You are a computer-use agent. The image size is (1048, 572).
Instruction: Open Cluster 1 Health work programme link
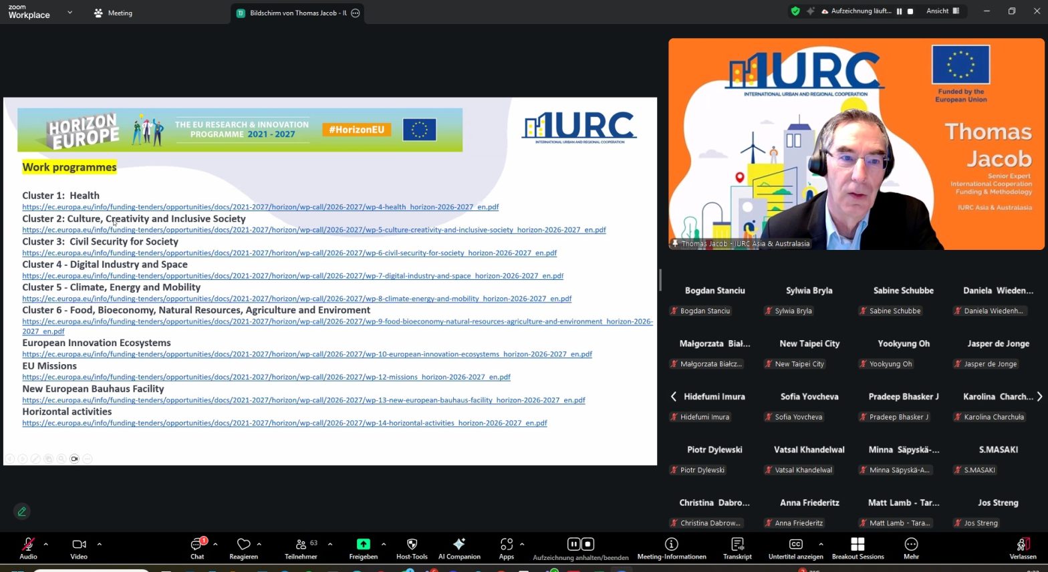tap(260, 207)
